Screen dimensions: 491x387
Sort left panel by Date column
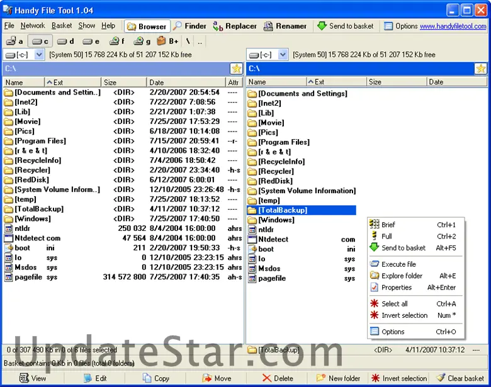click(x=186, y=82)
